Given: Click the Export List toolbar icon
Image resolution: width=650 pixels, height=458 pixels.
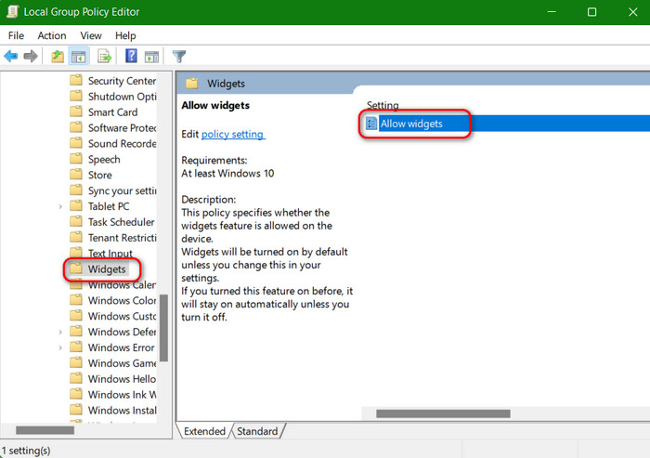Looking at the screenshot, I should [x=104, y=56].
